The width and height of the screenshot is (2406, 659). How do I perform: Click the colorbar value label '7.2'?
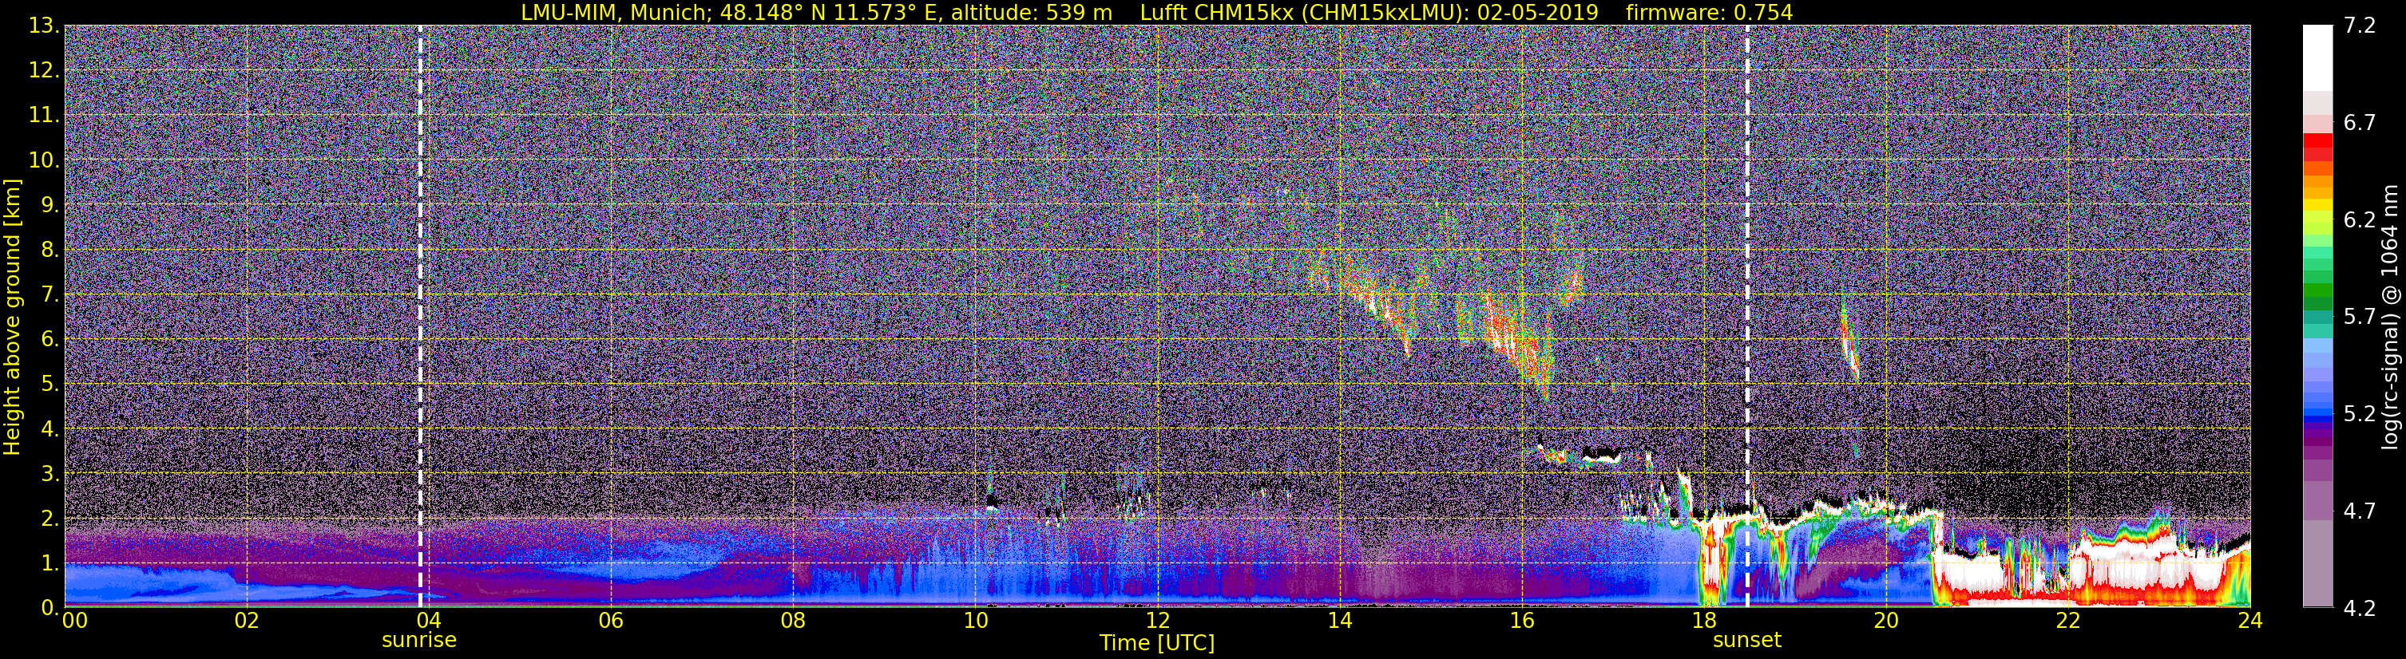(2360, 26)
